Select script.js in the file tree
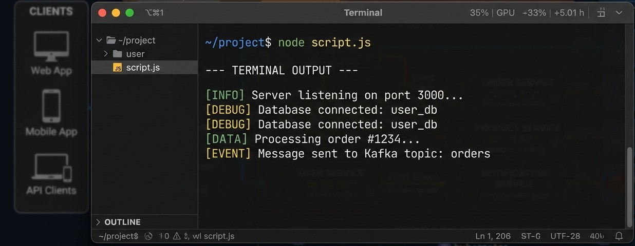Screen dimensions: 635x246 pyautogui.click(x=144, y=67)
